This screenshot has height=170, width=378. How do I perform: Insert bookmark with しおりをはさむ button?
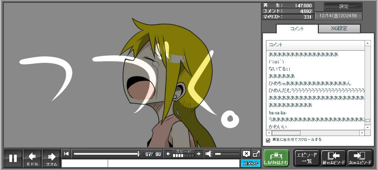pyautogui.click(x=276, y=158)
